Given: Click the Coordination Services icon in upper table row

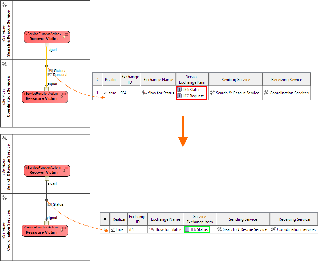Looking at the screenshot, I should click(x=266, y=93).
